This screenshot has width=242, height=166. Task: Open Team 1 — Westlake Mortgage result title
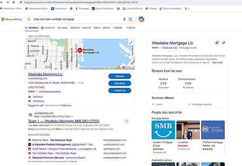64,121
